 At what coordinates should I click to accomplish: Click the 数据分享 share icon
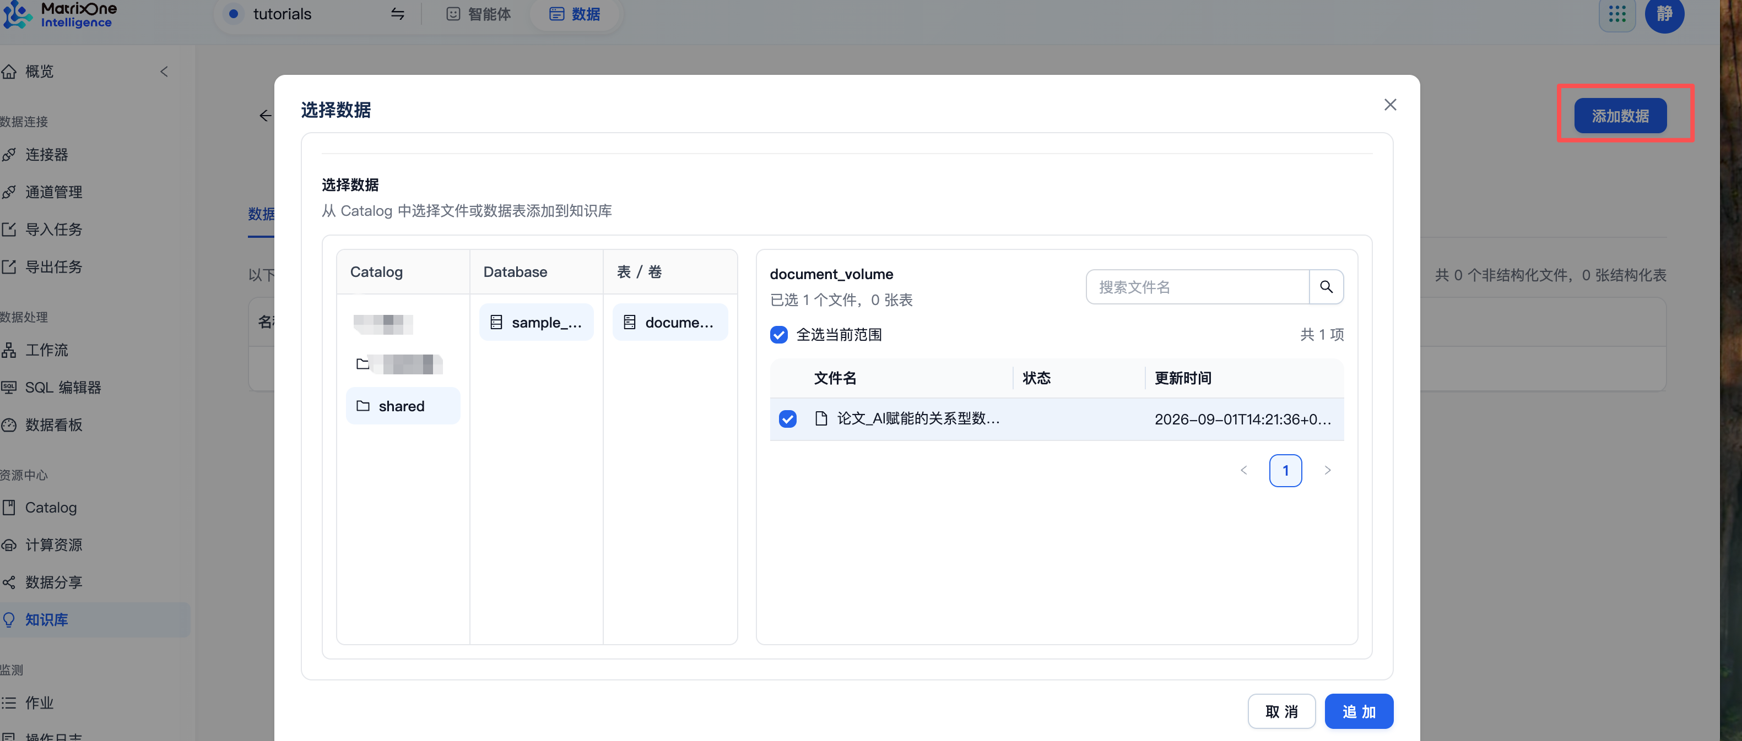pyautogui.click(x=9, y=582)
